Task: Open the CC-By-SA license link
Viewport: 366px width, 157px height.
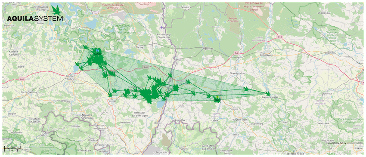Action: point(338,143)
